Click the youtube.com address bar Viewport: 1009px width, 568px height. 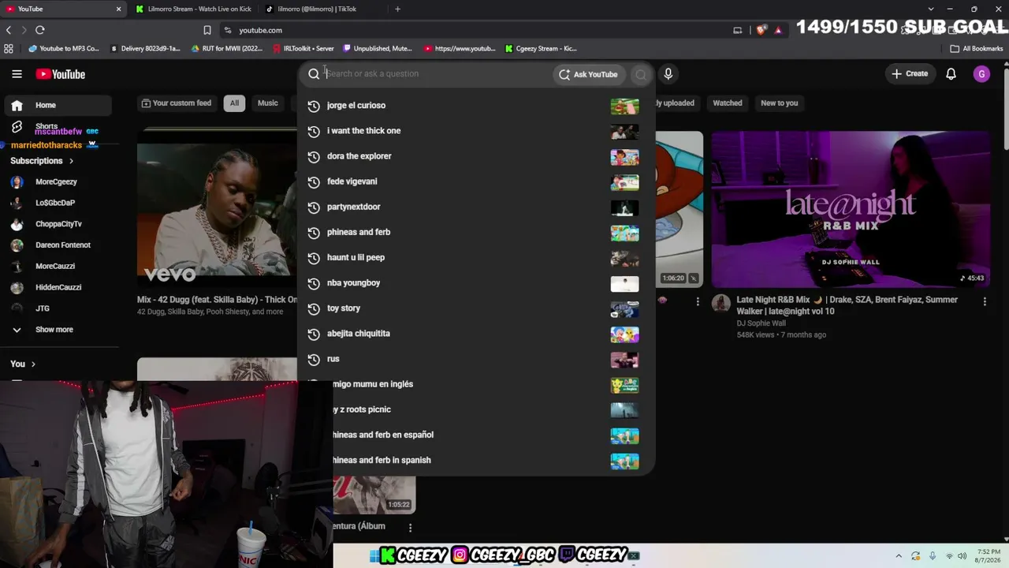[473, 30]
